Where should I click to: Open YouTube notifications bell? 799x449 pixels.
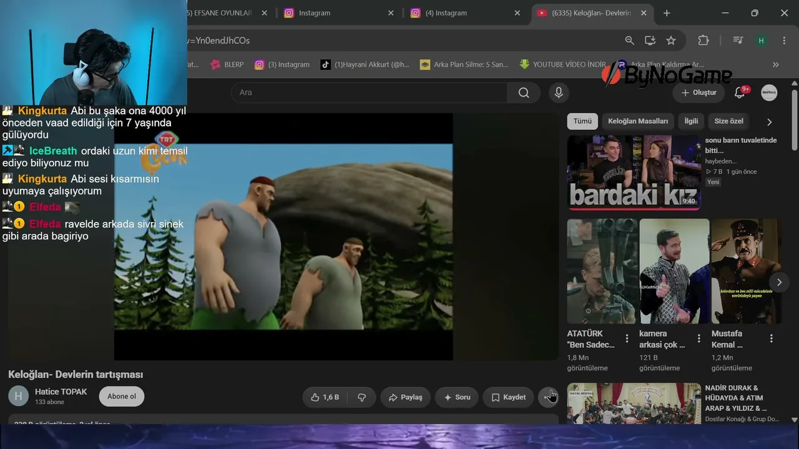click(x=740, y=92)
